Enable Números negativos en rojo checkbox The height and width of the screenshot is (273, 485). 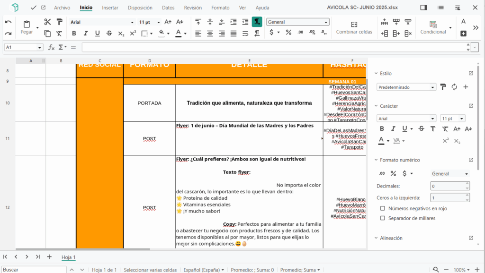pyautogui.click(x=383, y=208)
